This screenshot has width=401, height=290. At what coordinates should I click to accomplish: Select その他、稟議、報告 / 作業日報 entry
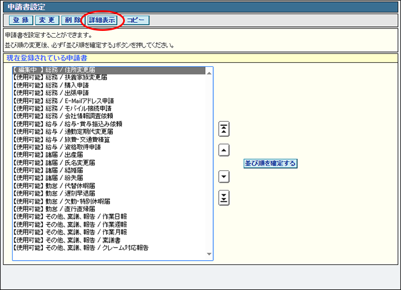[x=109, y=217]
